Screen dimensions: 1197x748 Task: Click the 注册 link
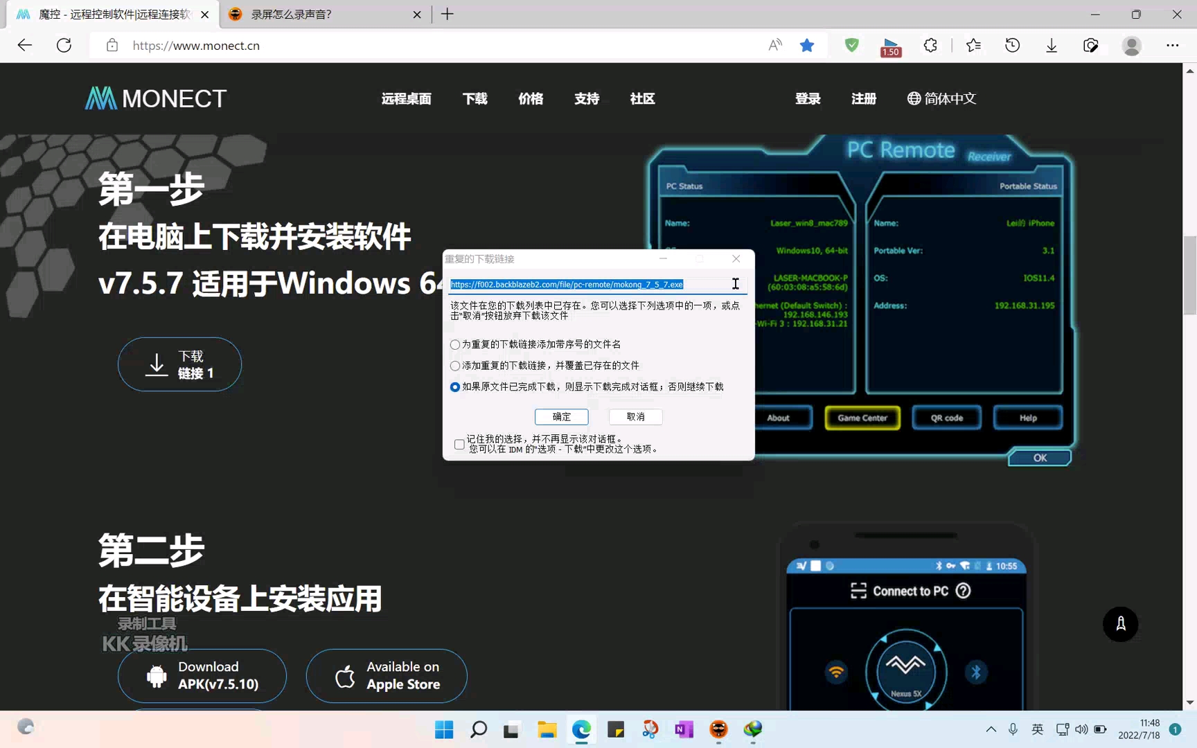click(864, 99)
